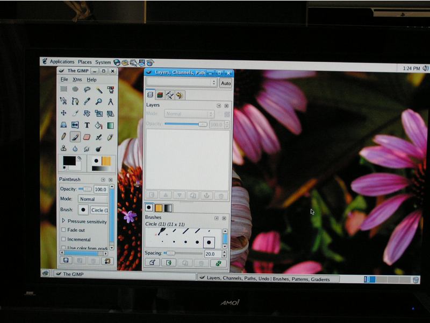Open the Help menu in The GIMP
430x323 pixels.
(x=91, y=80)
